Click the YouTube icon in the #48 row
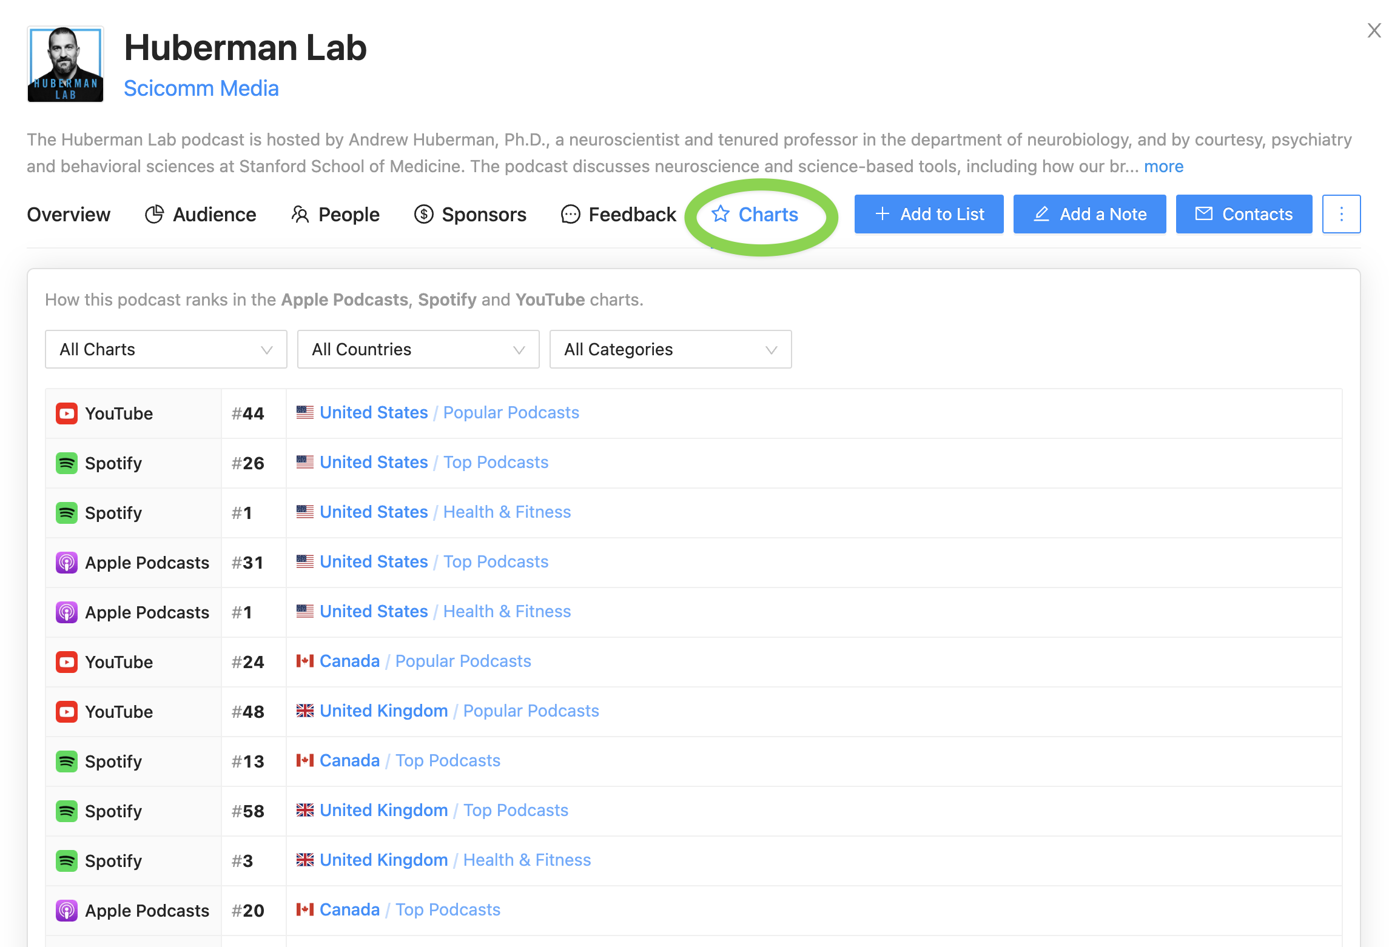This screenshot has height=947, width=1389. click(67, 712)
